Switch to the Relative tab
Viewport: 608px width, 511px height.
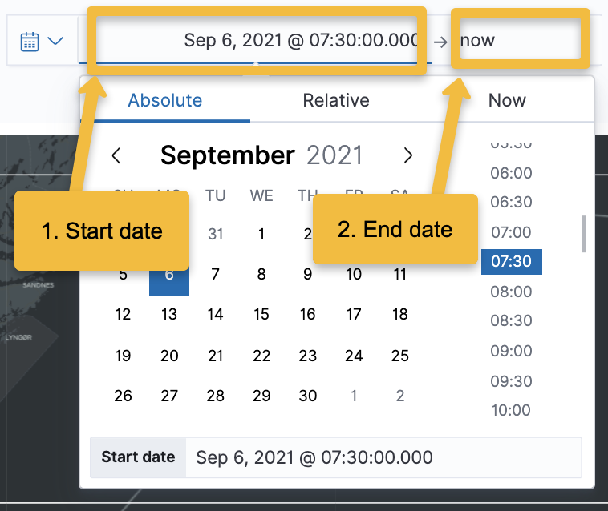[x=336, y=100]
